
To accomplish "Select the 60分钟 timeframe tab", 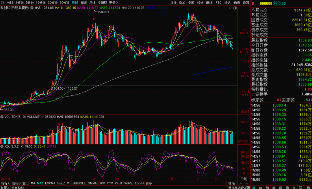I will [x=64, y=3].
